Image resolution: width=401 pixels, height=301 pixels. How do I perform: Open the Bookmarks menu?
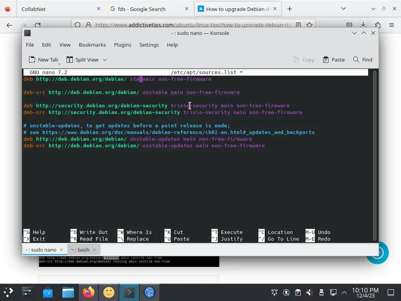click(92, 45)
